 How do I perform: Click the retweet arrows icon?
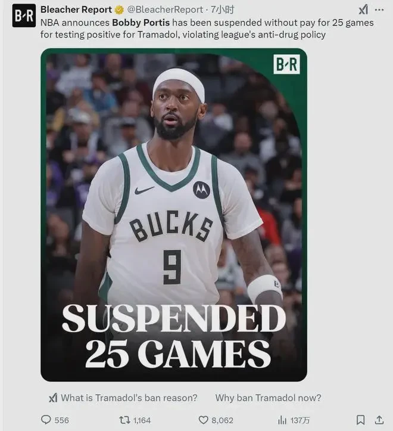click(x=124, y=420)
